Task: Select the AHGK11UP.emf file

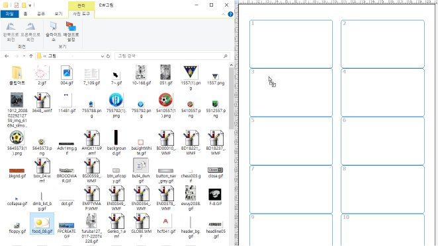Action: click(91, 143)
